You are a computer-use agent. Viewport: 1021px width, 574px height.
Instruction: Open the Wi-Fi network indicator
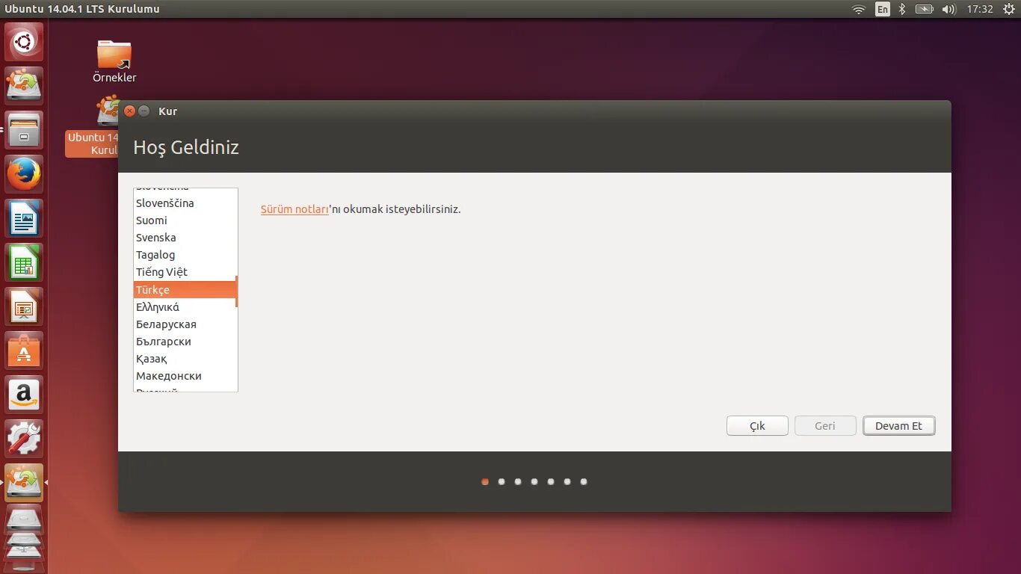tap(859, 9)
